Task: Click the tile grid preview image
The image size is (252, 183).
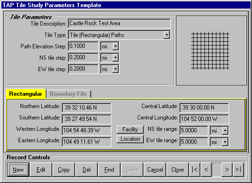Action: coord(210,51)
